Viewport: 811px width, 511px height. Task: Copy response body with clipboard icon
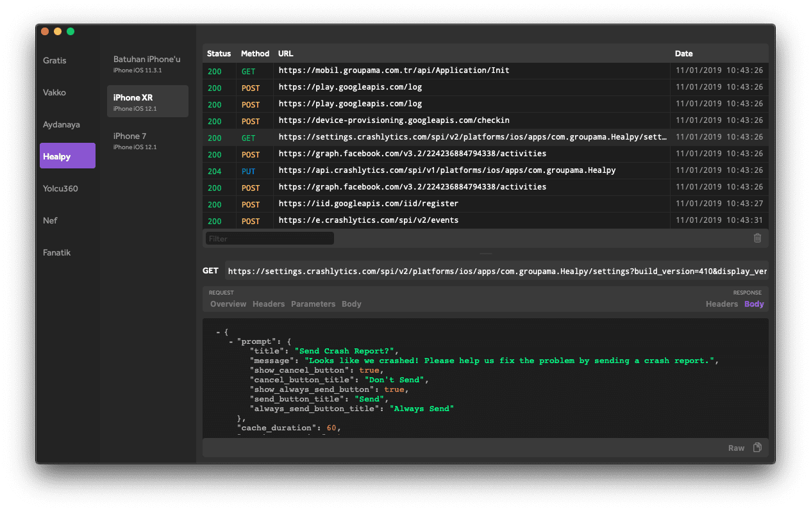point(757,448)
